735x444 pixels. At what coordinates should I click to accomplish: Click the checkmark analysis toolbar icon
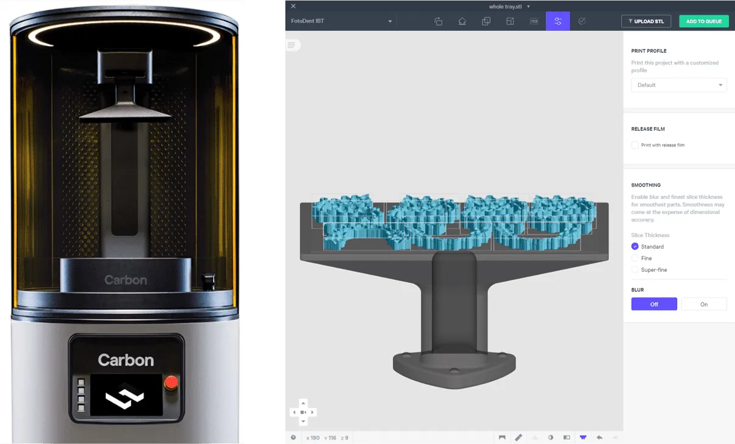(x=582, y=21)
